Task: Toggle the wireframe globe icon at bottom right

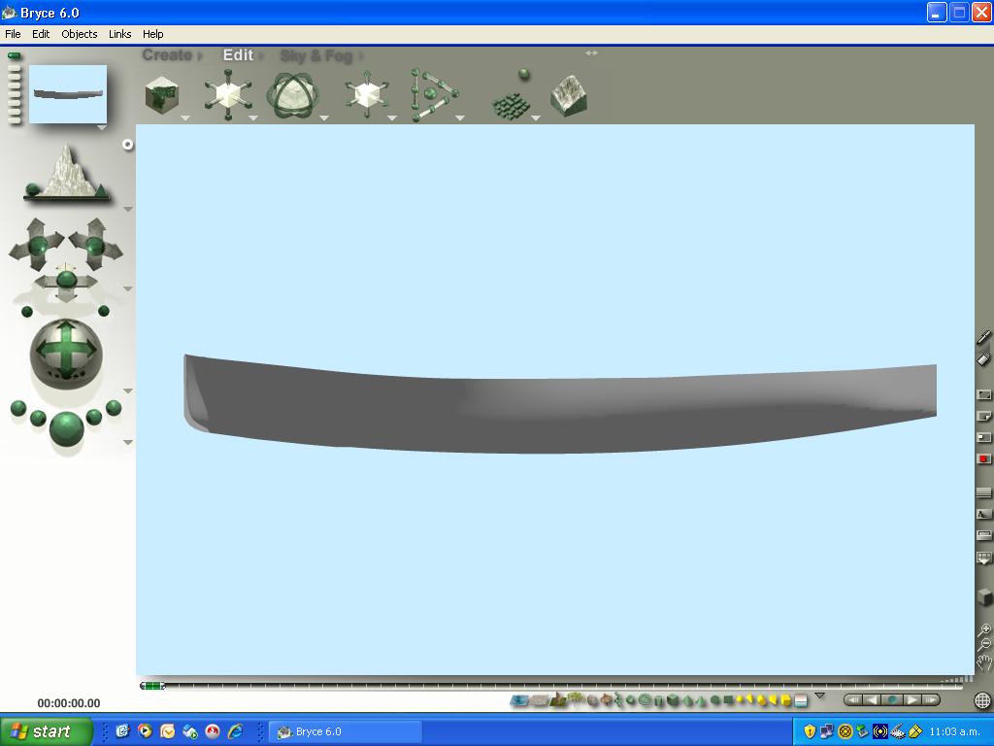Action: pyautogui.click(x=982, y=700)
